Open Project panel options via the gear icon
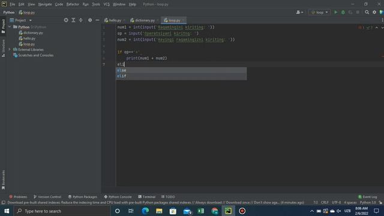This screenshot has height=216, width=384. (x=90, y=20)
